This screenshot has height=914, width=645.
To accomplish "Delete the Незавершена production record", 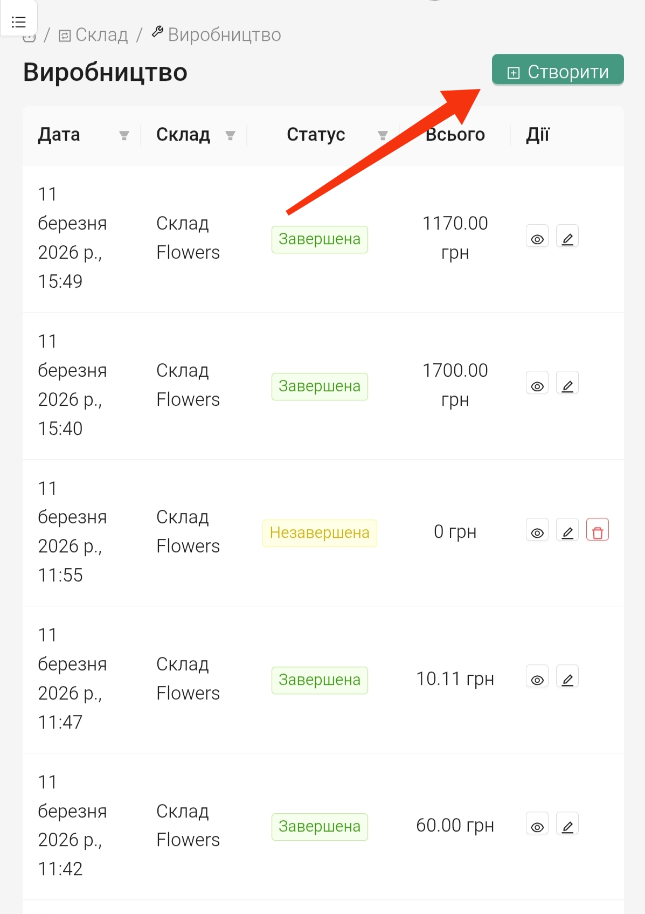I will (598, 531).
